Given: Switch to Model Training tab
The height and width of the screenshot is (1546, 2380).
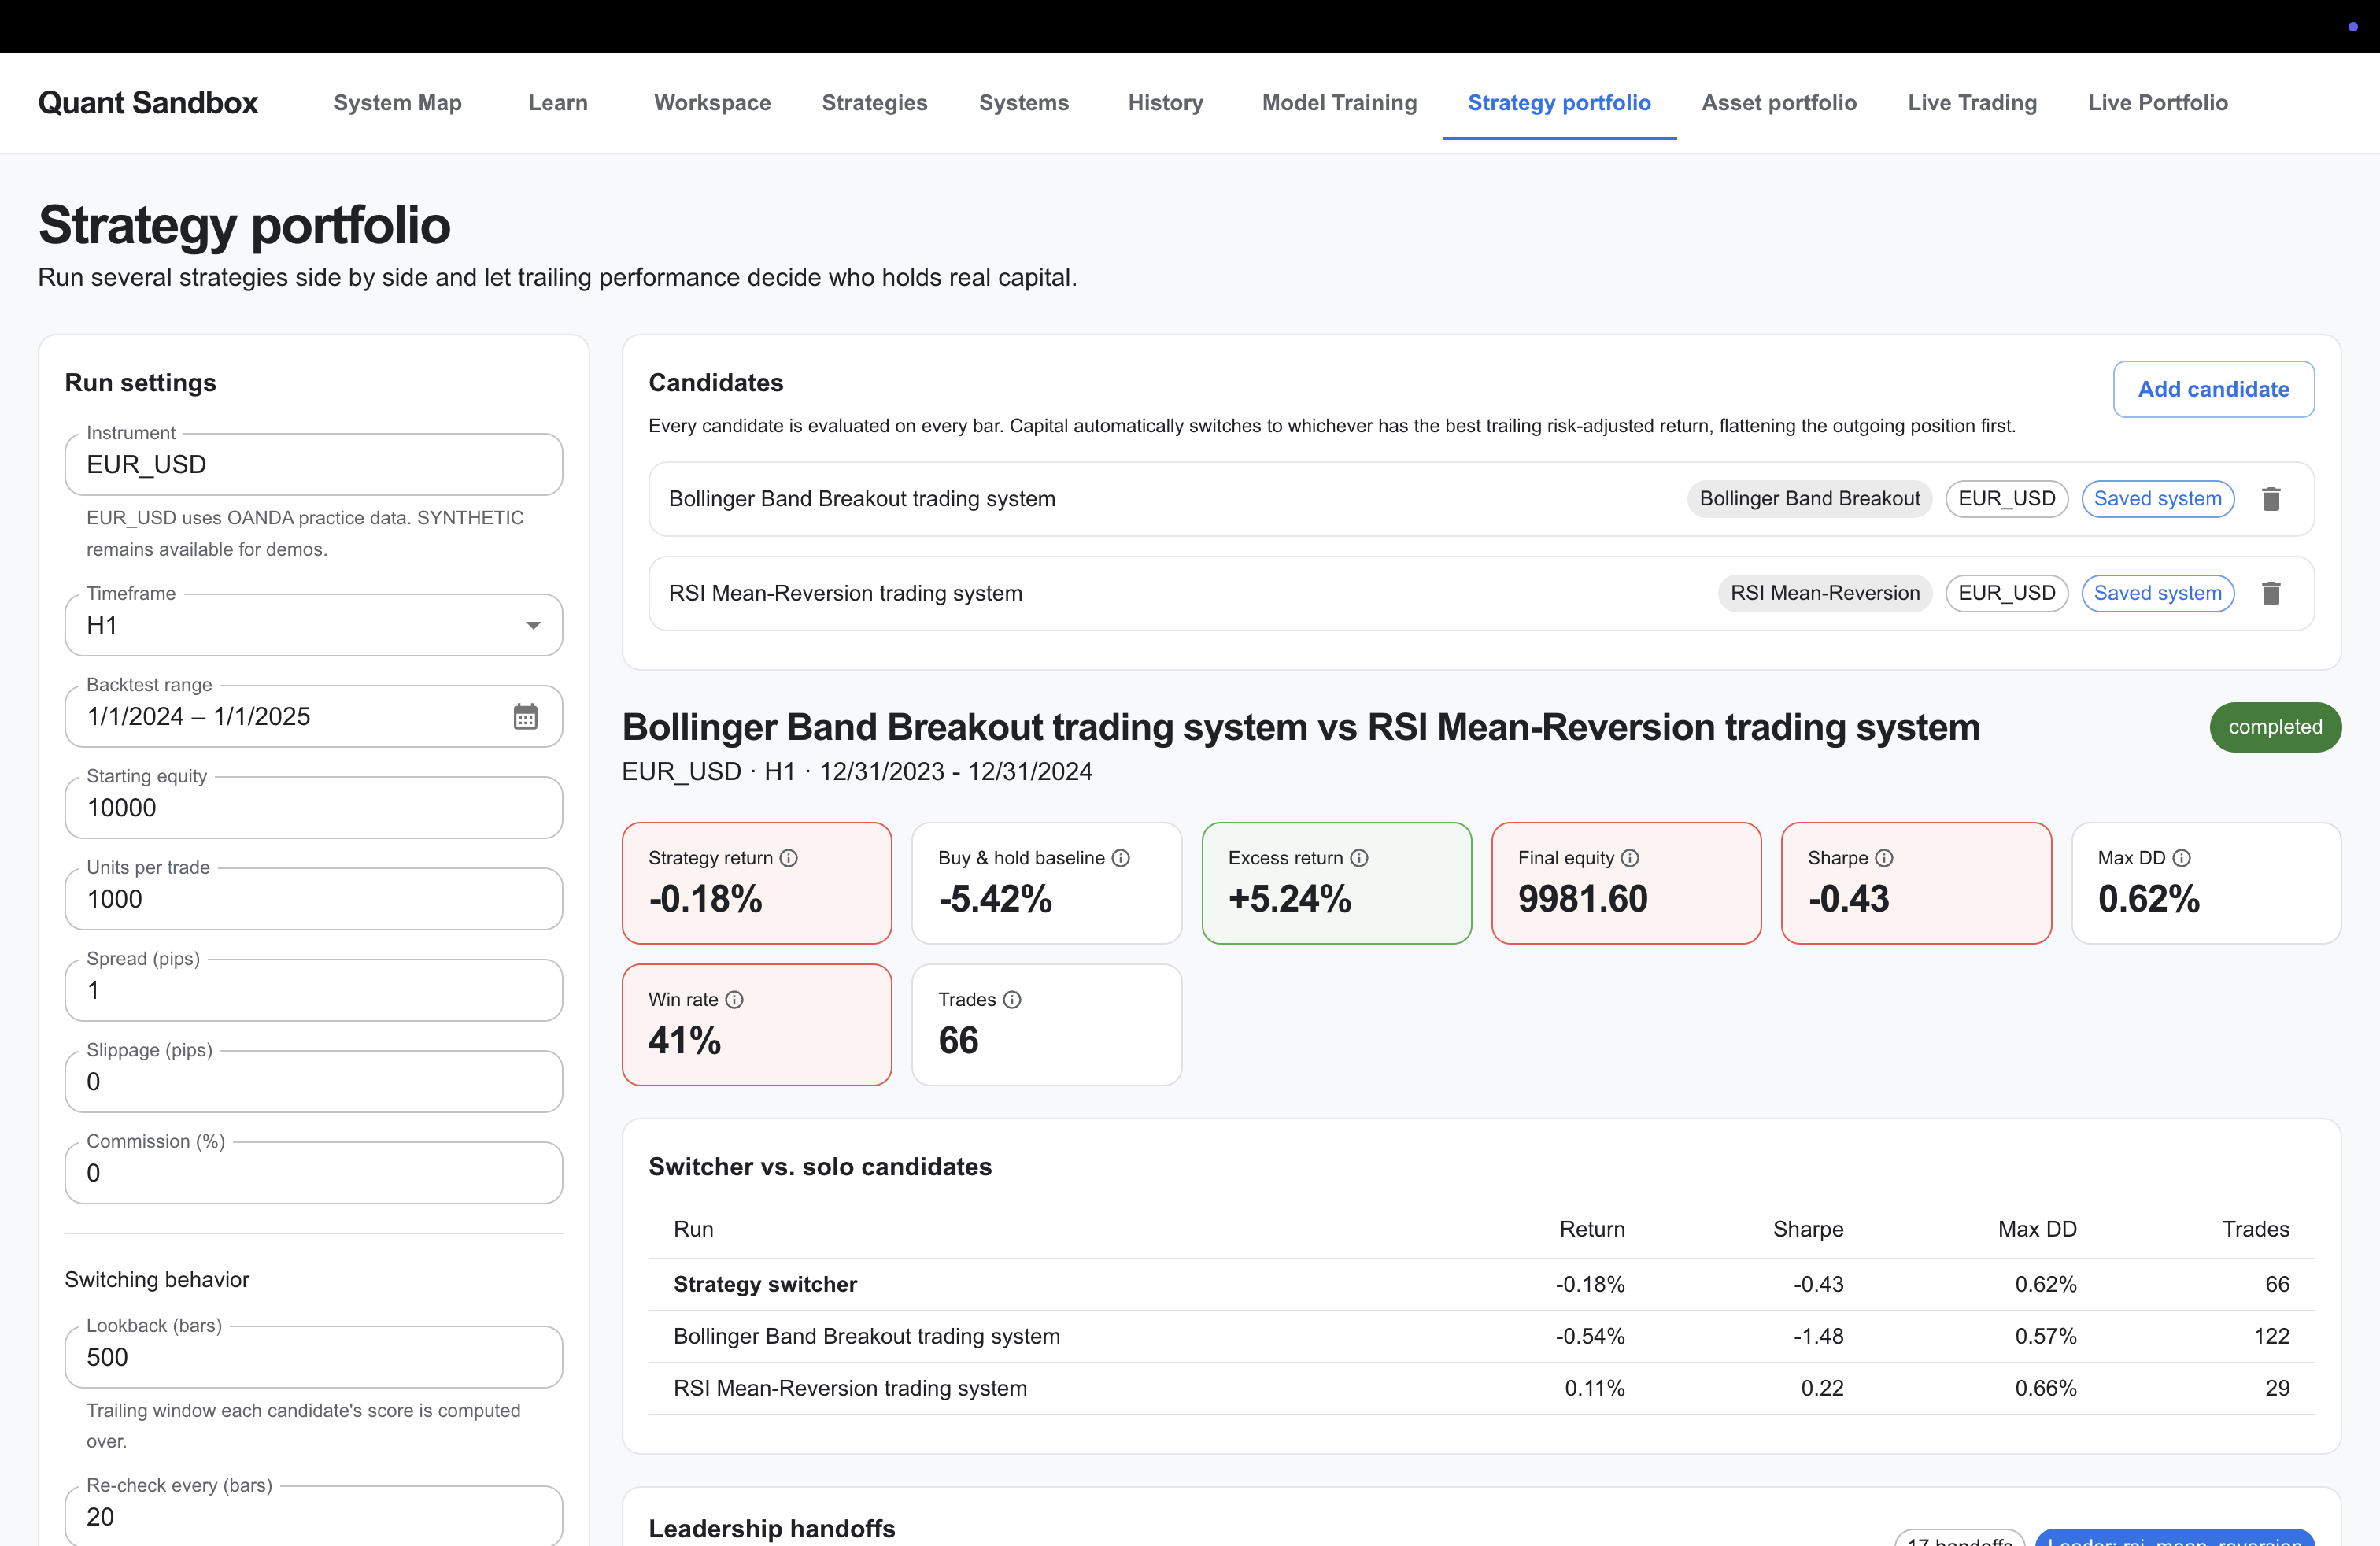Looking at the screenshot, I should pos(1339,103).
